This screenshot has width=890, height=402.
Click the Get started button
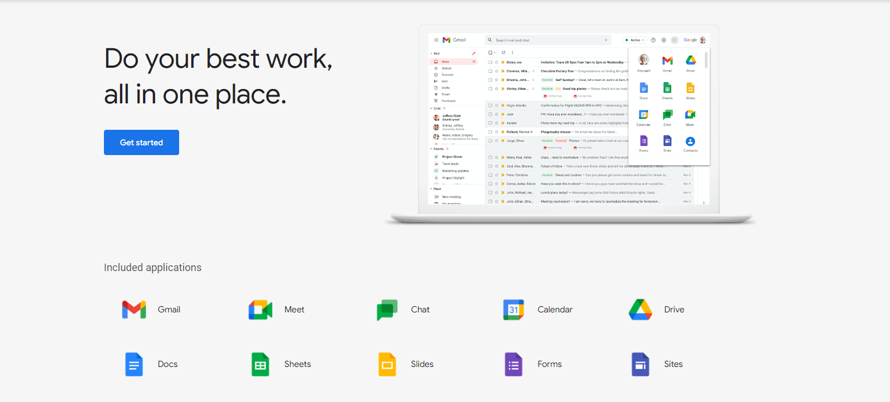(x=141, y=142)
